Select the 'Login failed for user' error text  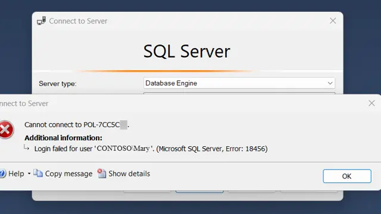click(x=151, y=149)
